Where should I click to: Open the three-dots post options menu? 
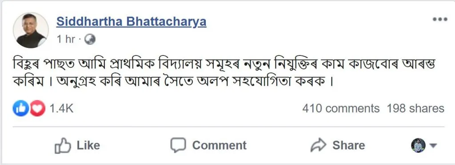(440, 20)
